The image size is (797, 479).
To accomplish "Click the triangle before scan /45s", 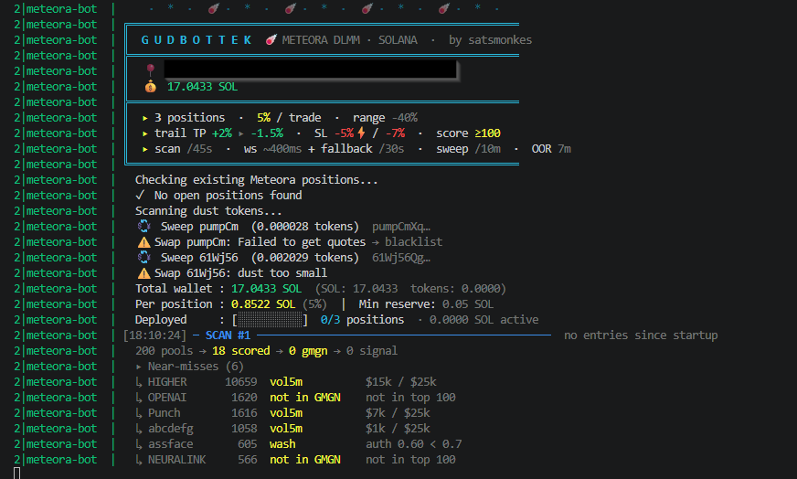I will pyautogui.click(x=144, y=150).
